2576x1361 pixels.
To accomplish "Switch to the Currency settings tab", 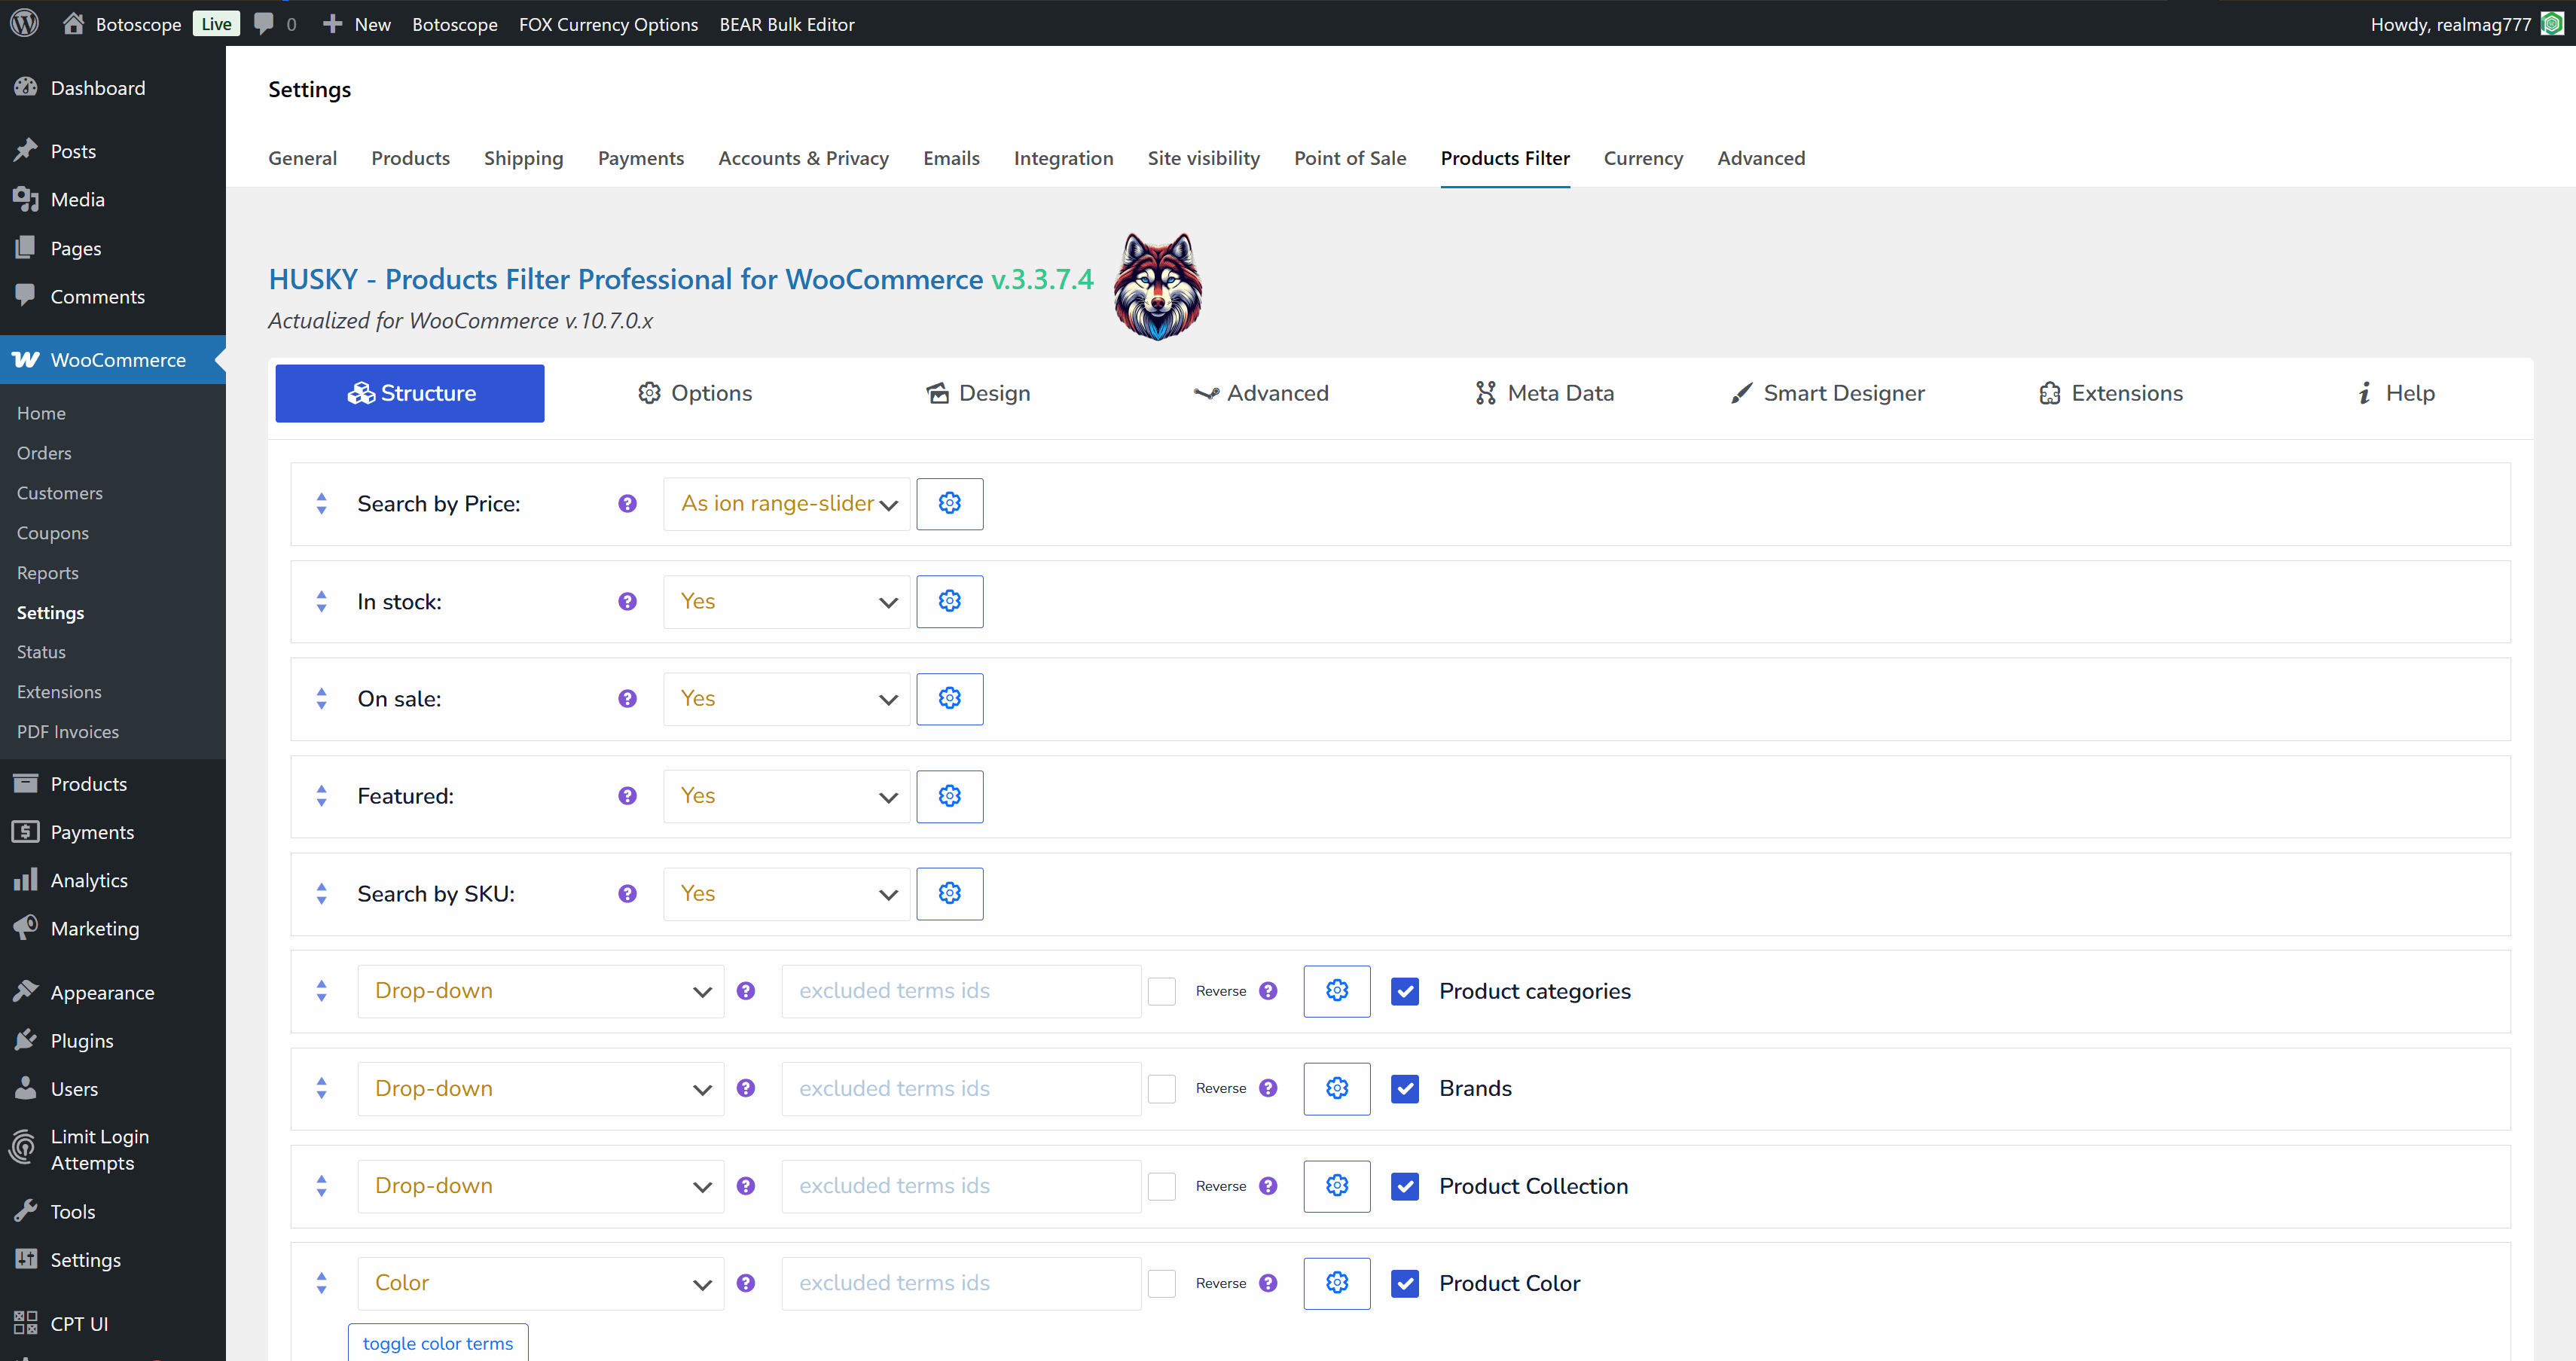I will click(1643, 158).
